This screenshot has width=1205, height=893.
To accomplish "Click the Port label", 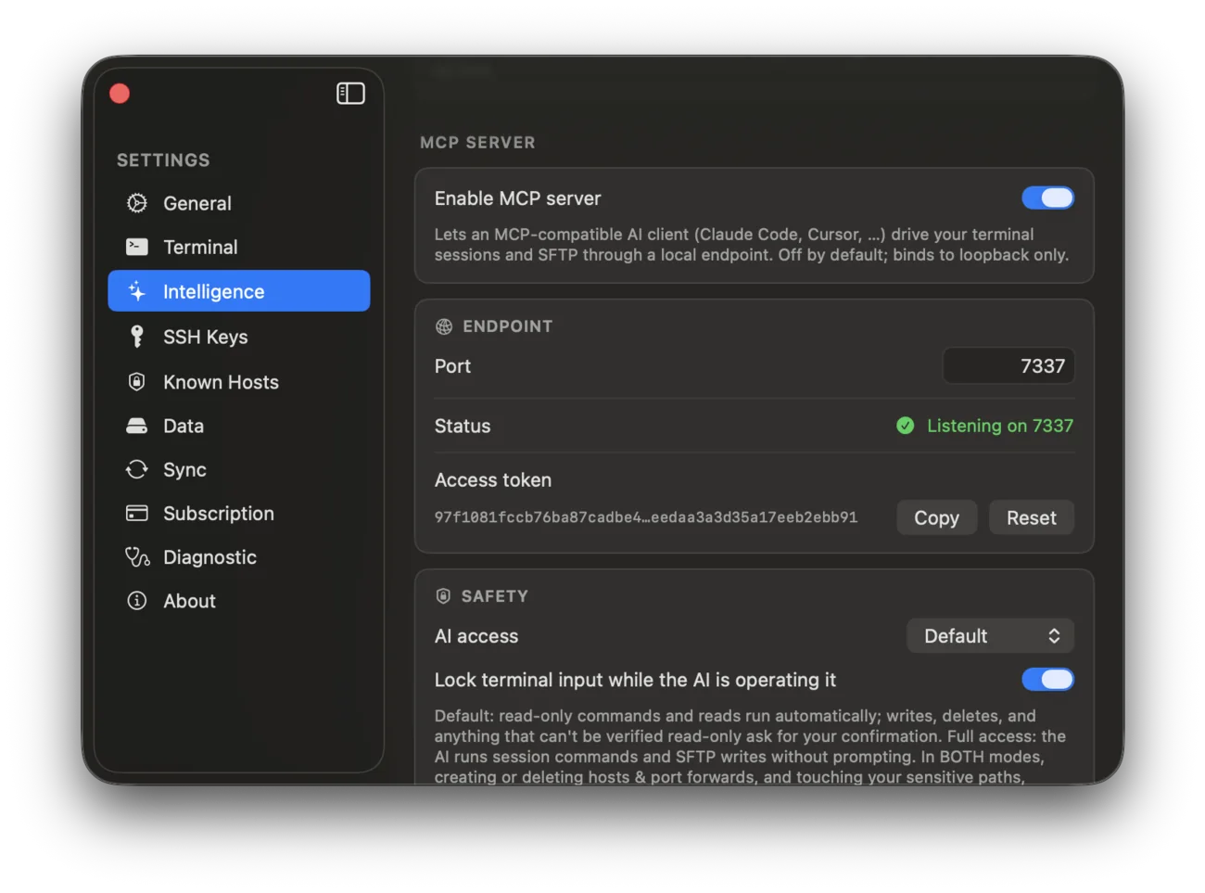I will click(x=452, y=366).
